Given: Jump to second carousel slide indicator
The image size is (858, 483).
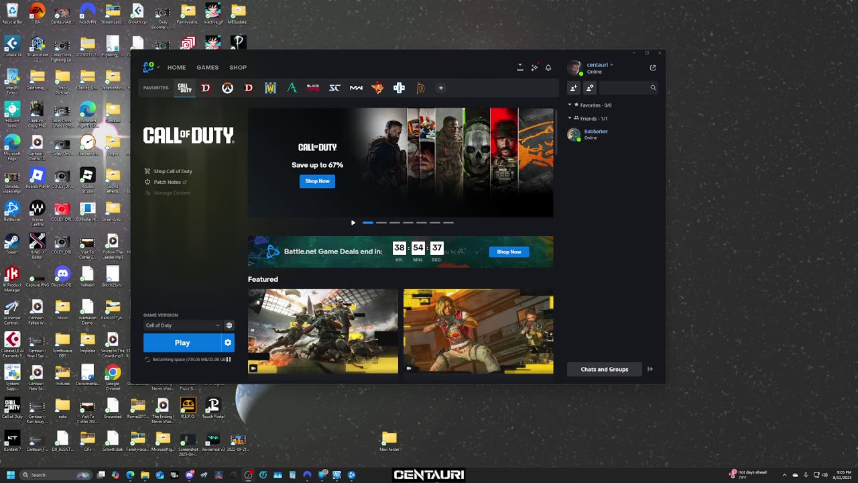Looking at the screenshot, I should tap(381, 223).
